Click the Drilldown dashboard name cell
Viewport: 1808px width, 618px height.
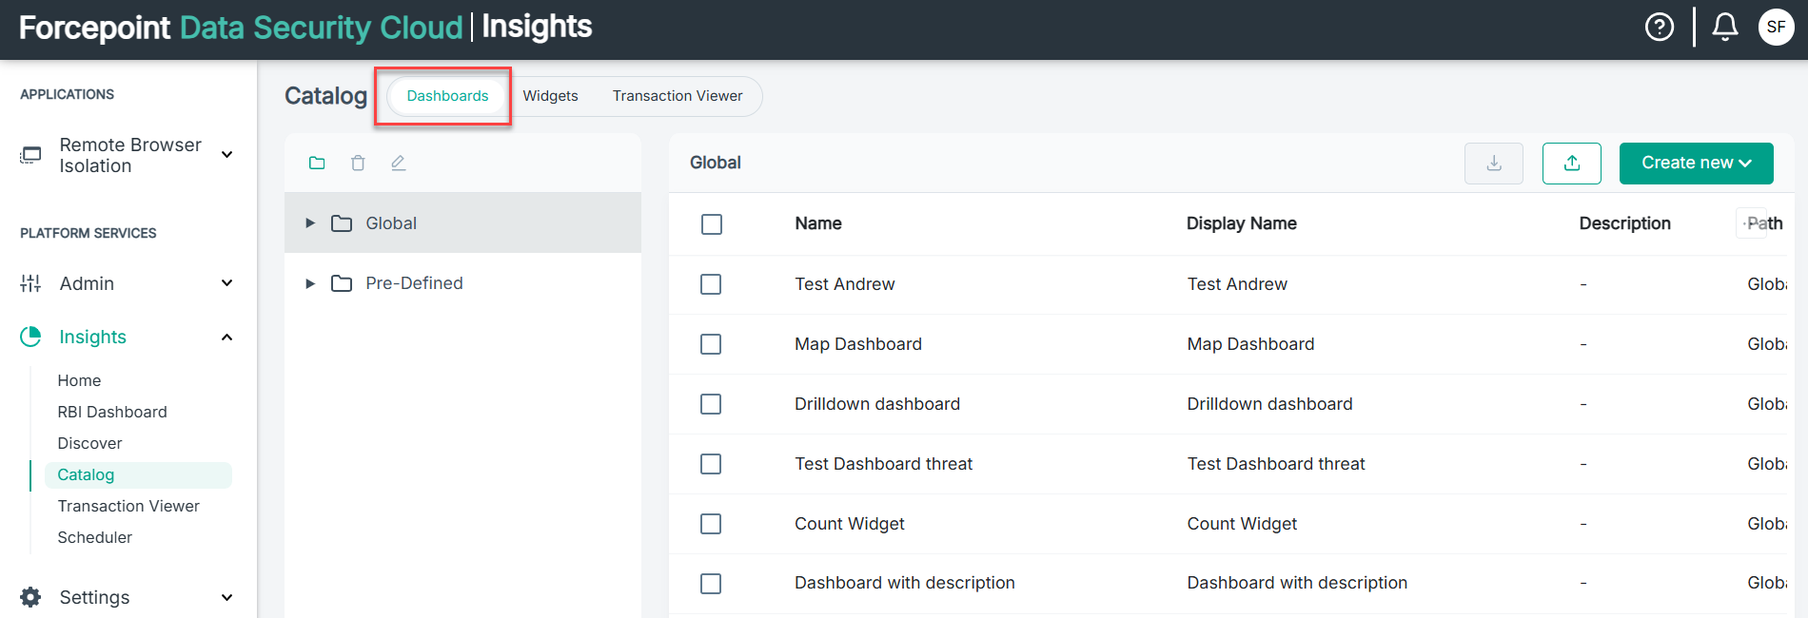[x=877, y=404]
